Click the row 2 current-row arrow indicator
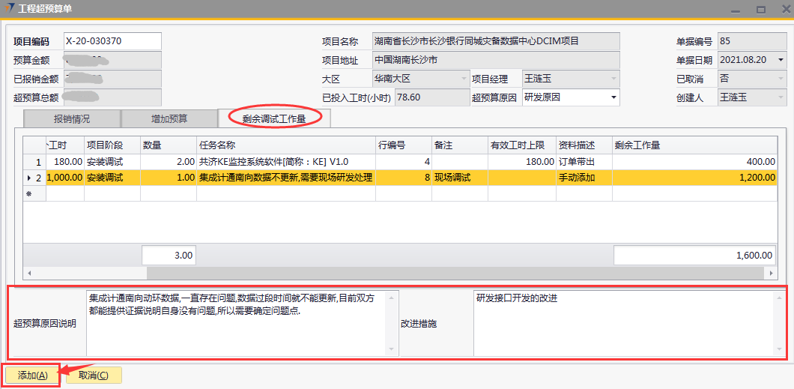Viewport: 794px width, 389px height. (x=29, y=178)
